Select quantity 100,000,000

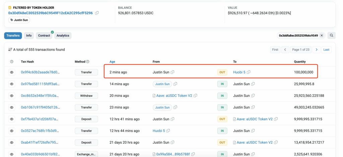click(x=303, y=72)
